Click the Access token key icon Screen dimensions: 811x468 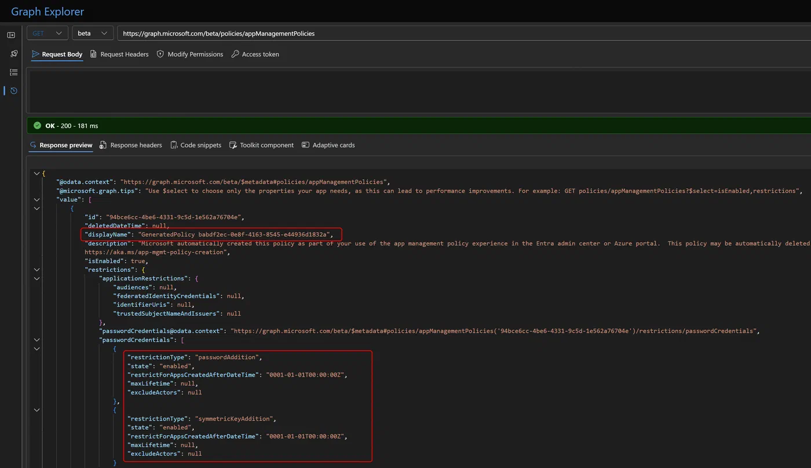pyautogui.click(x=235, y=54)
